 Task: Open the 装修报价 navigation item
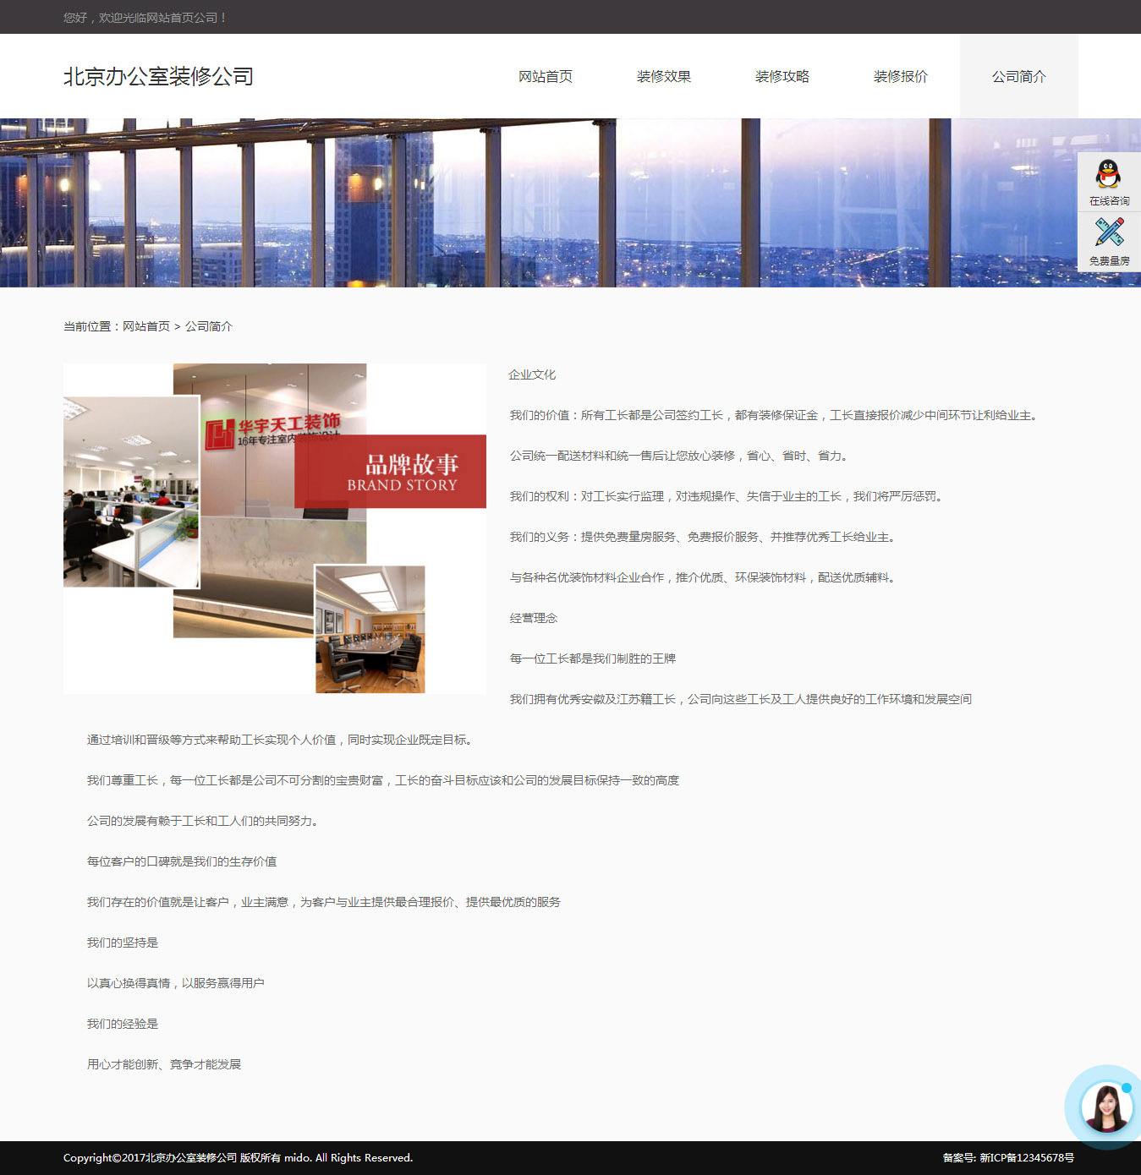click(901, 77)
